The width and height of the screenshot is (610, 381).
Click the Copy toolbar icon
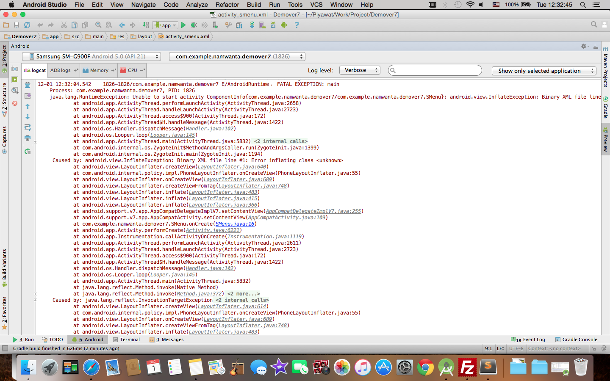[x=75, y=25]
